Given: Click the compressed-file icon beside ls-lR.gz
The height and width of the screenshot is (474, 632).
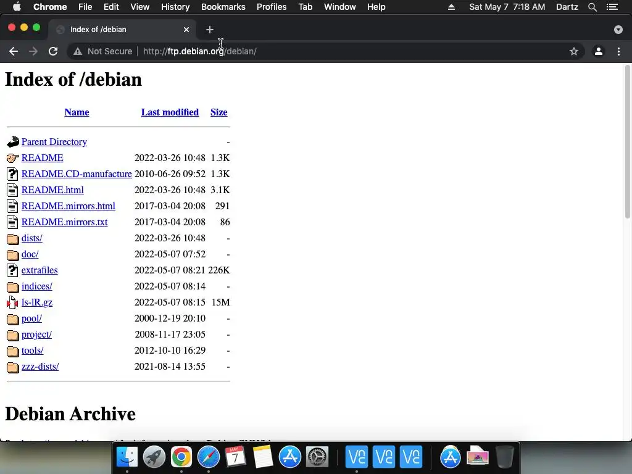Looking at the screenshot, I should click(x=12, y=302).
